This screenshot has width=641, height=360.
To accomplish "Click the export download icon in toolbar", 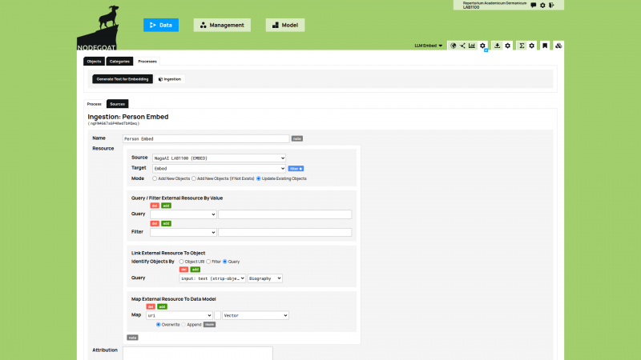I will (498, 46).
